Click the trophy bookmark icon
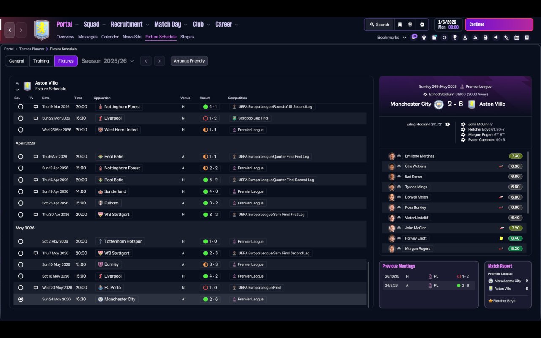This screenshot has width=541, height=338. [455, 38]
